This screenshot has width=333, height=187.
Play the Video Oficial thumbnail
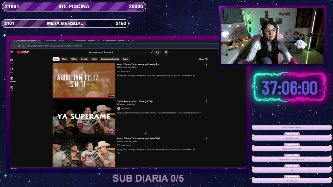pyautogui.click(x=84, y=152)
